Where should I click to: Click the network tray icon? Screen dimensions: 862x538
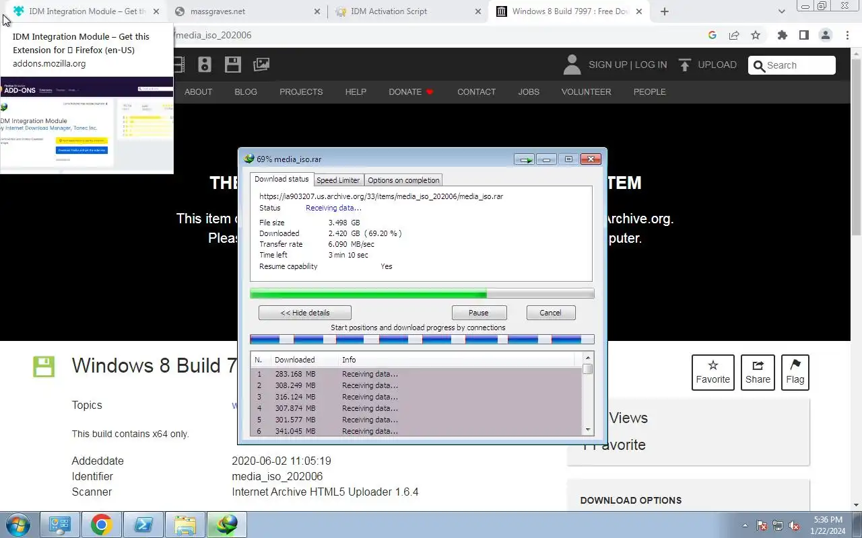click(x=778, y=525)
